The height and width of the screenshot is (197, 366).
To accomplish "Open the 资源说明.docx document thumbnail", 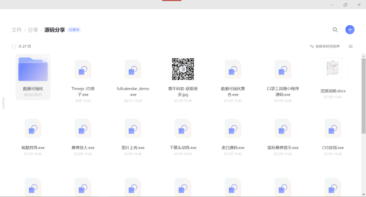I will 333,70.
